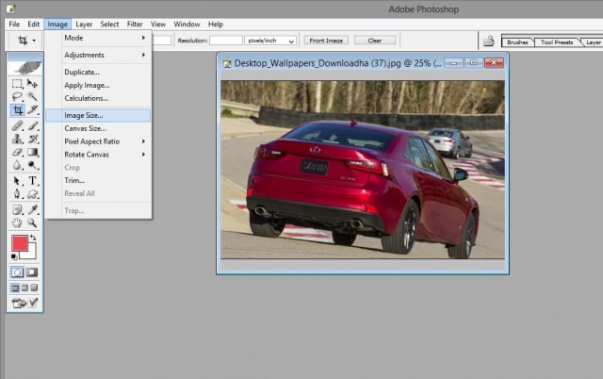Image resolution: width=603 pixels, height=379 pixels.
Task: Open the File Browser icon in options bar
Action: (489, 41)
